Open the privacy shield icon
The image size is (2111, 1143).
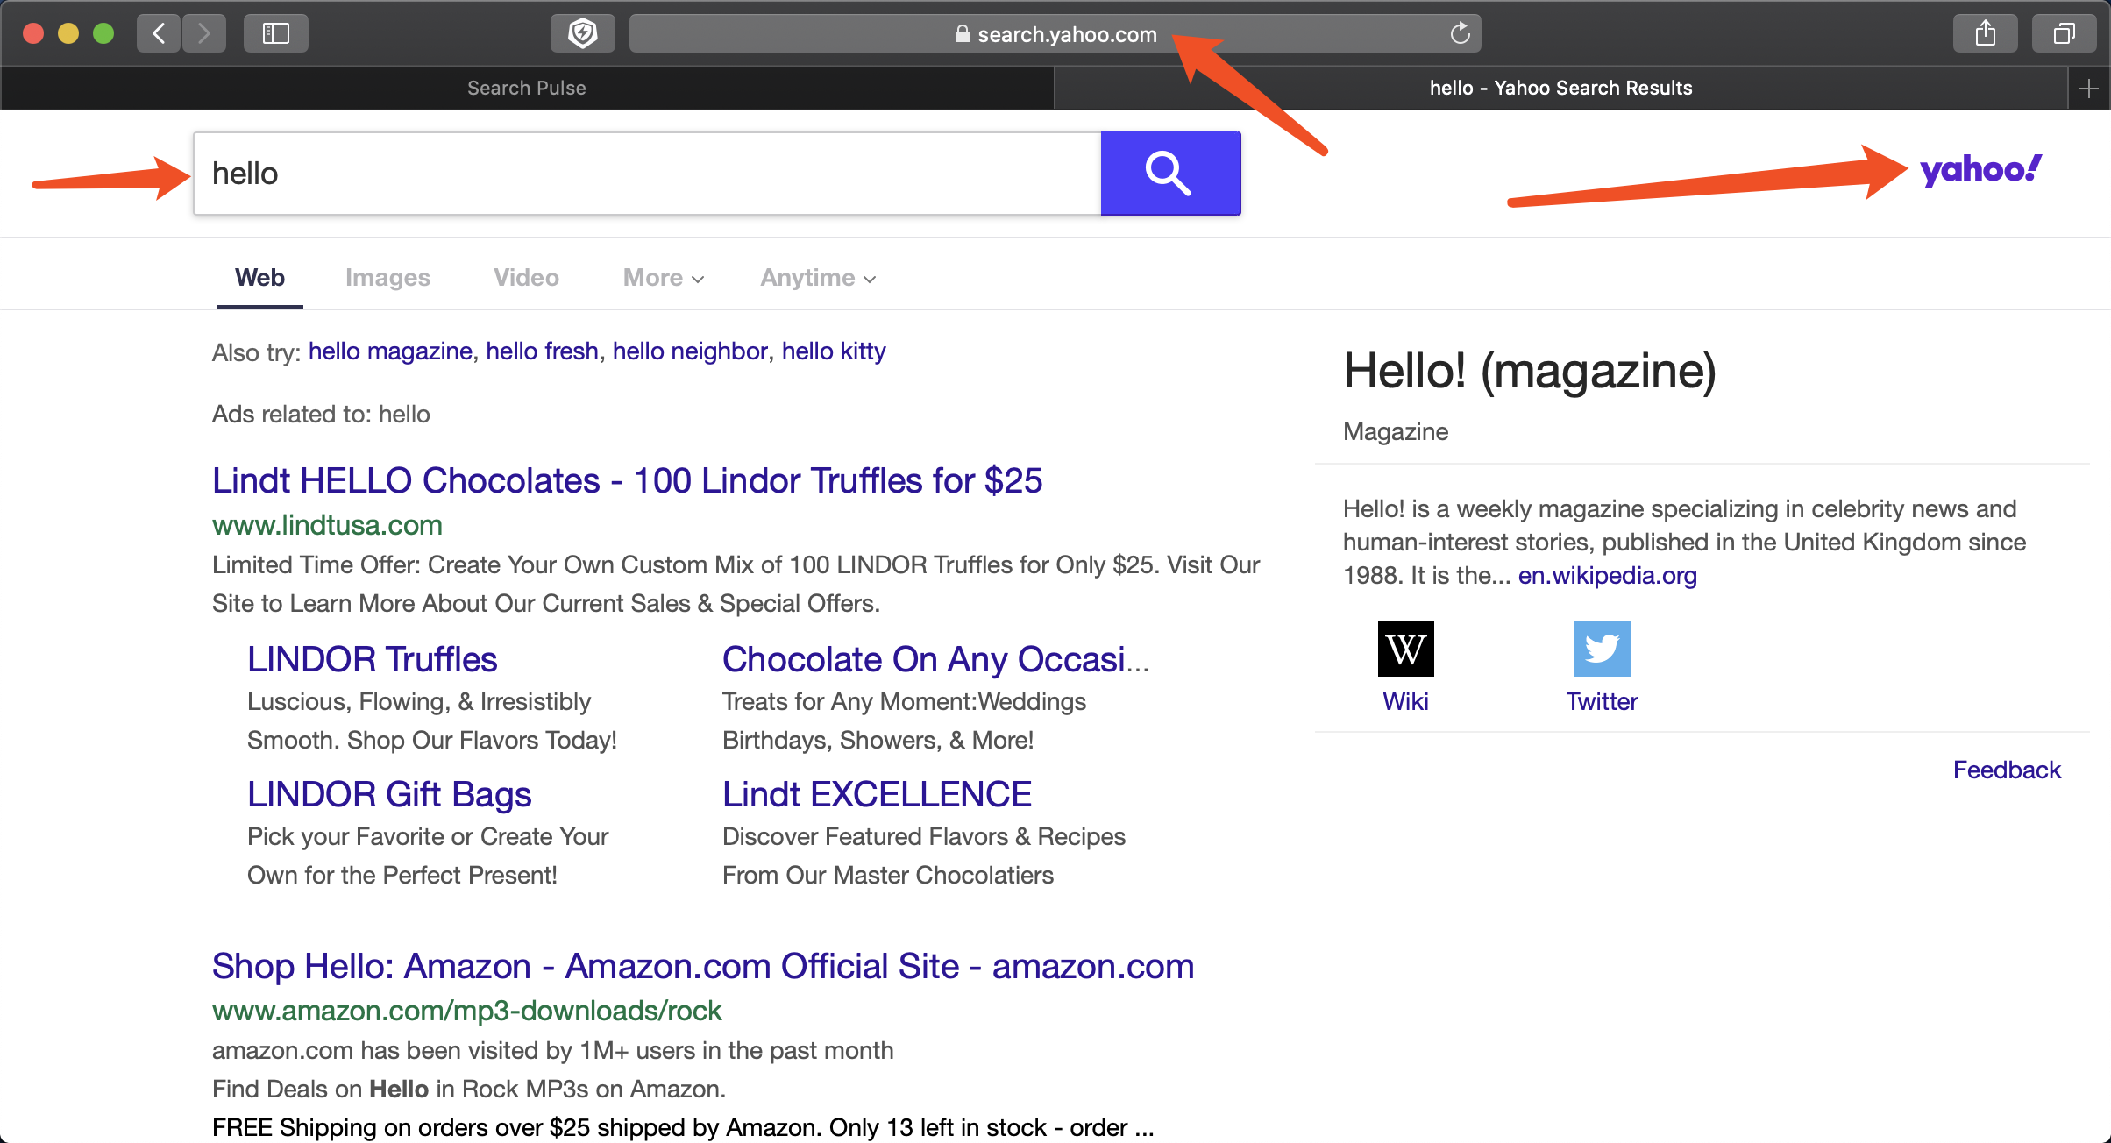click(x=583, y=33)
